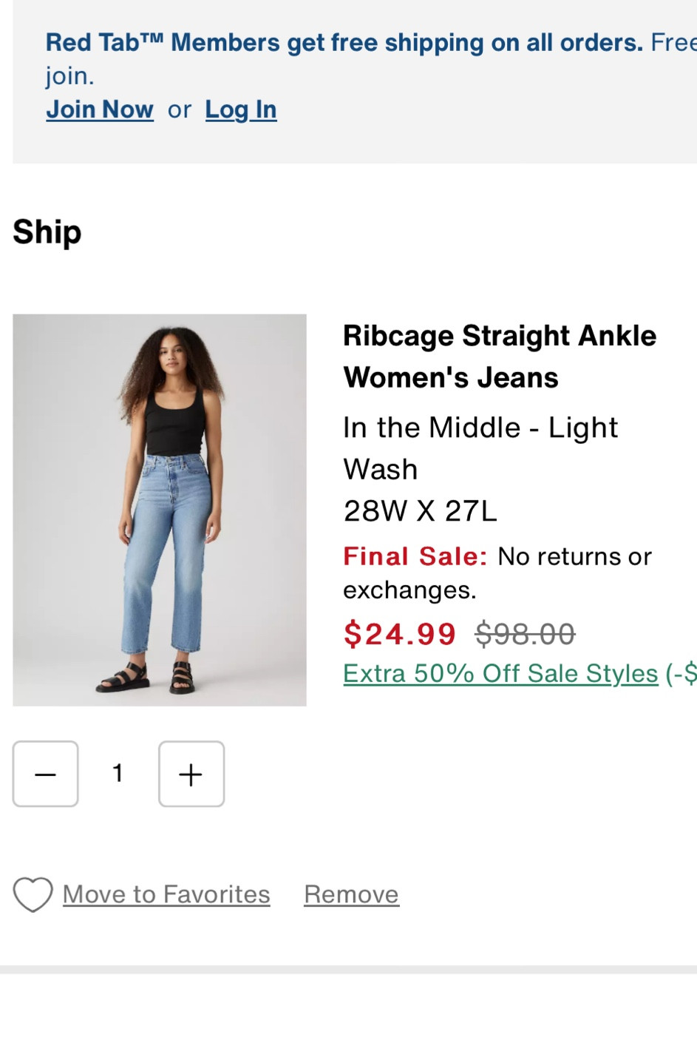697x1046 pixels.
Task: Click the sale price $24.99
Action: click(398, 633)
